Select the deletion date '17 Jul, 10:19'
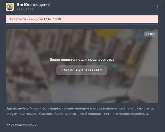Screen dimensions: 165x132 pyautogui.click(x=52, y=19)
